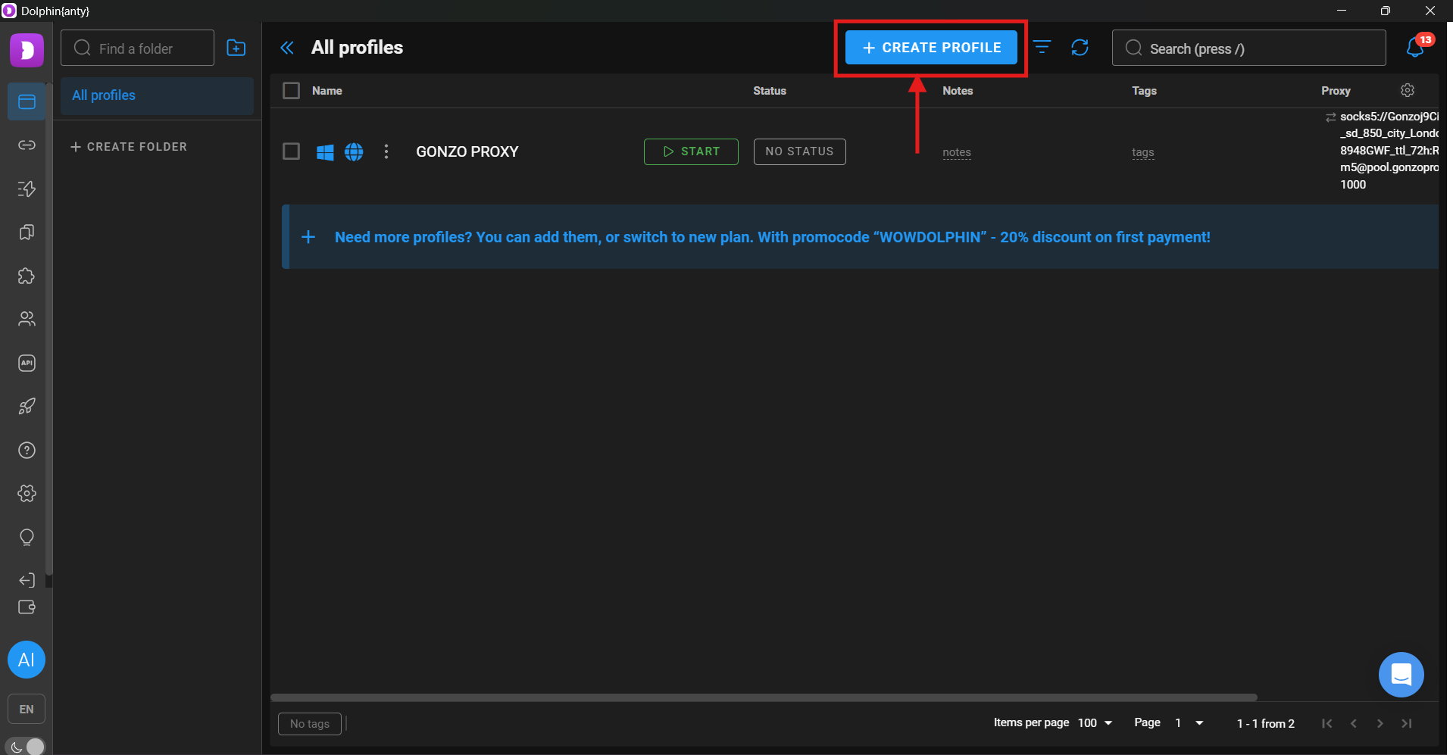
Task: Open the support chat bubble
Action: pyautogui.click(x=1401, y=675)
